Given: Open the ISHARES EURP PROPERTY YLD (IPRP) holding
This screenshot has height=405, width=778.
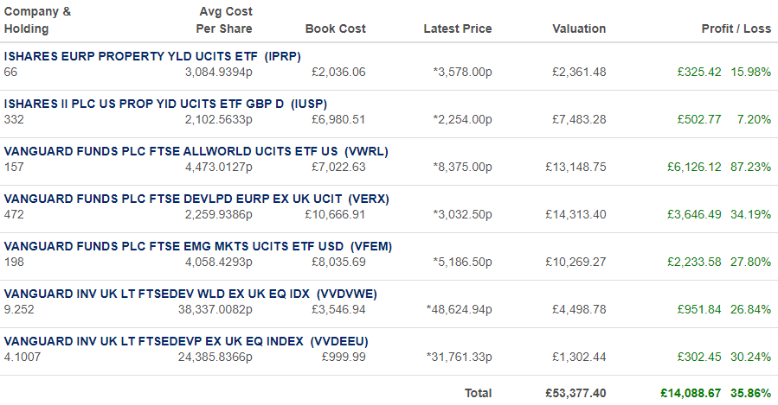Looking at the screenshot, I should coord(152,56).
